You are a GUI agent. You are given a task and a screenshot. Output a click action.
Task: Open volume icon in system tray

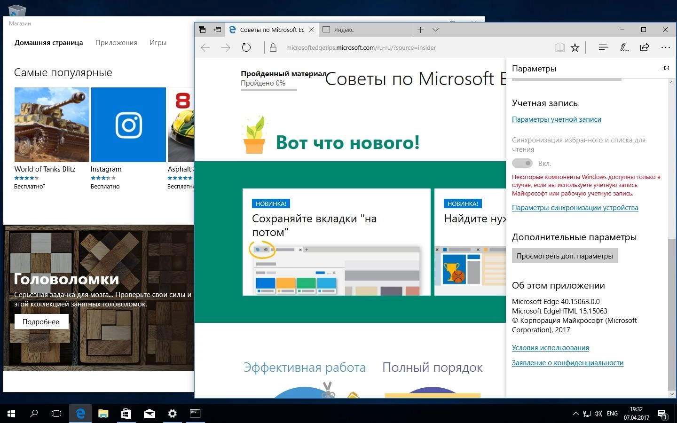598,414
